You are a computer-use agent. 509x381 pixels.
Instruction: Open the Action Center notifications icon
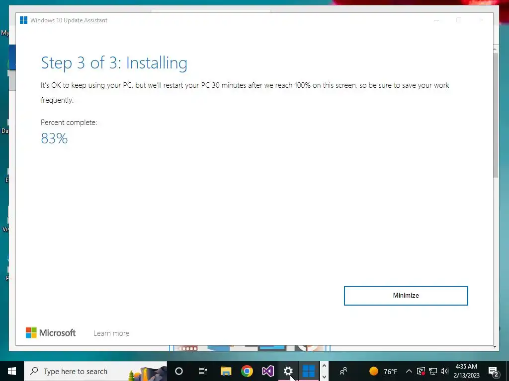493,372
